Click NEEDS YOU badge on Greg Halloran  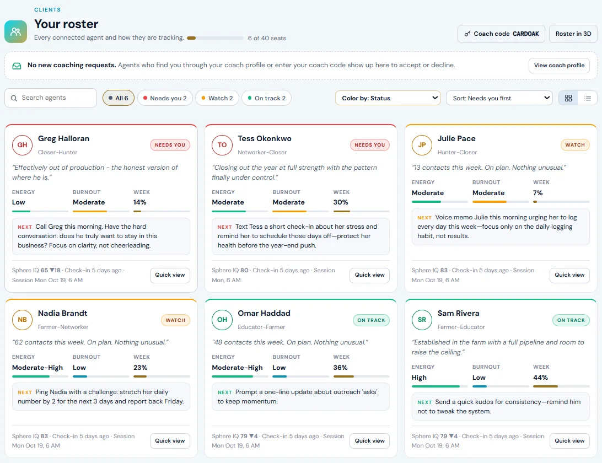(170, 145)
